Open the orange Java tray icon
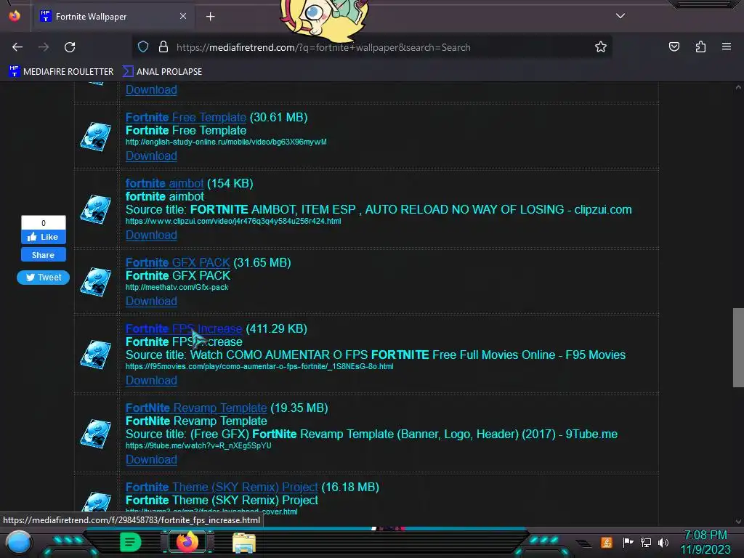Screen dimensions: 744x558 (x=607, y=542)
